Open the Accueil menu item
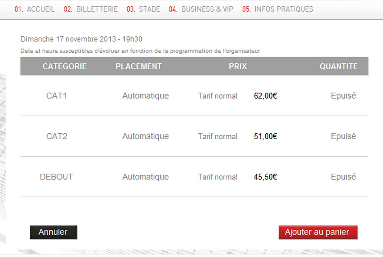 click(35, 9)
